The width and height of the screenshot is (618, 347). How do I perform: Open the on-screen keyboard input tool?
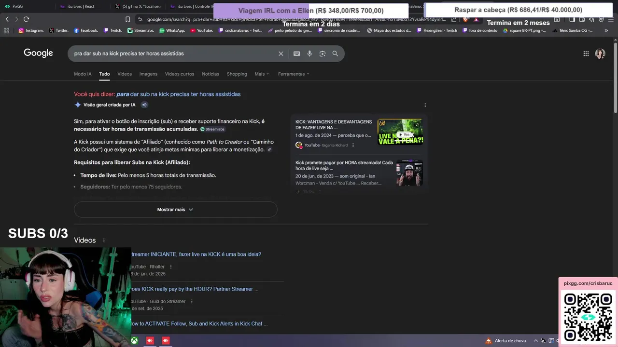coord(296,53)
